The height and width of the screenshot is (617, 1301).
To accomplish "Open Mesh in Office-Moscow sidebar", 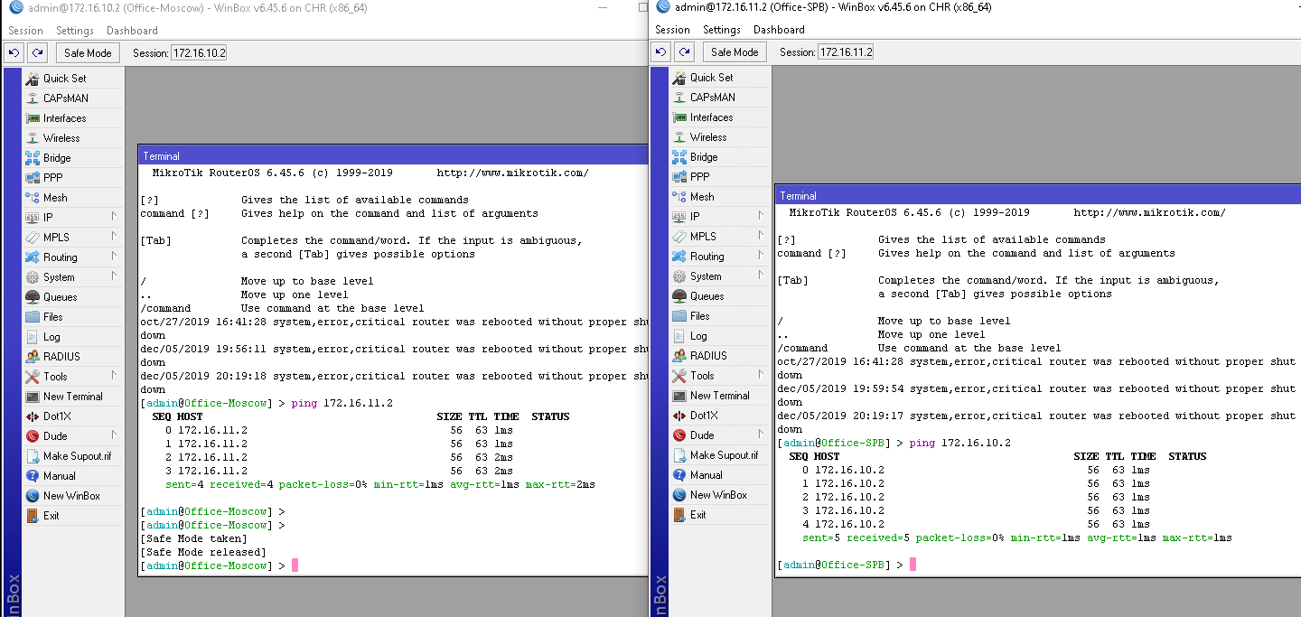I will point(72,198).
